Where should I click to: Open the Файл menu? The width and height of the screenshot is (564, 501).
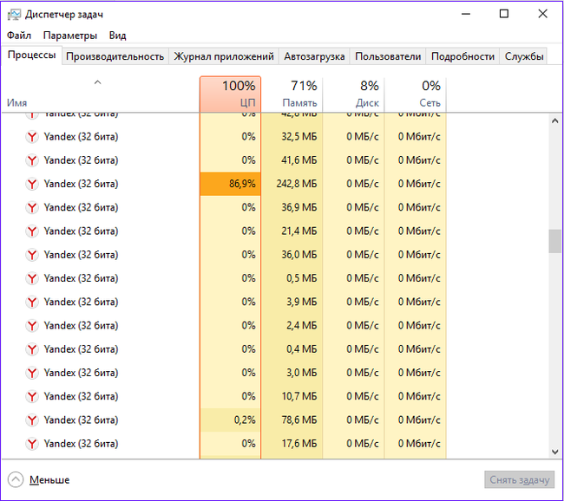[19, 36]
